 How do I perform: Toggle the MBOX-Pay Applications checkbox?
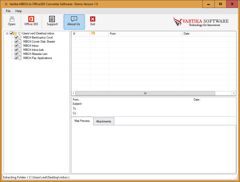click(16, 58)
